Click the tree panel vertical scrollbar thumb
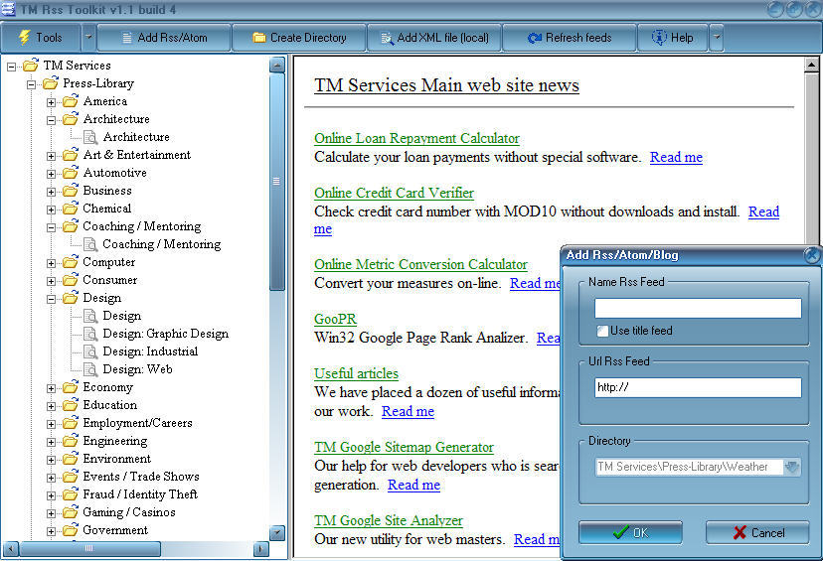The height and width of the screenshot is (561, 823). [276, 182]
